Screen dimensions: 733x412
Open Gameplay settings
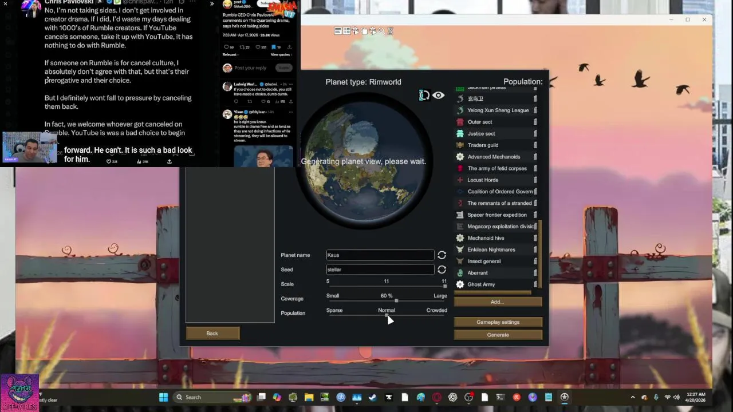click(498, 322)
